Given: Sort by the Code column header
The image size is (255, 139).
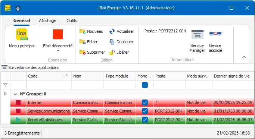Looking at the screenshot, I should click(49, 76).
